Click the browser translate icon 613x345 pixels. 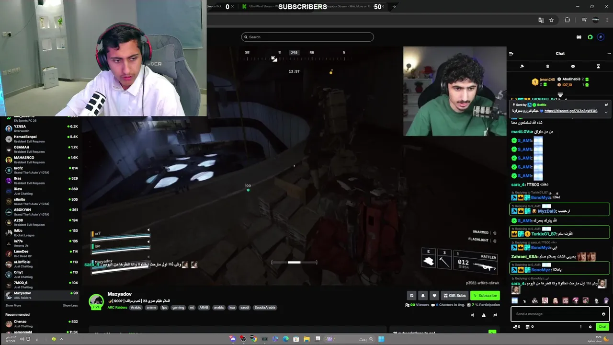tap(541, 20)
